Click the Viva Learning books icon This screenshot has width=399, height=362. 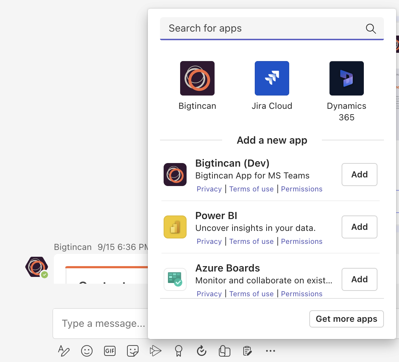pos(225,351)
